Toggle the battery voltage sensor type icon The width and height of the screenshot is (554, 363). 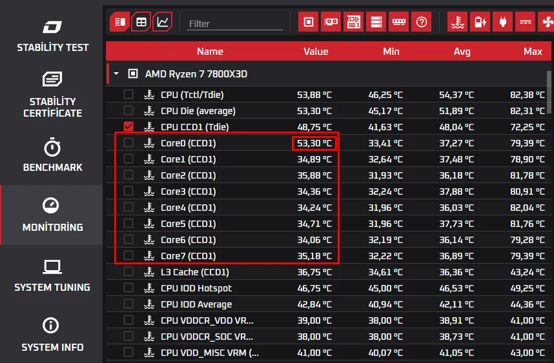[480, 22]
